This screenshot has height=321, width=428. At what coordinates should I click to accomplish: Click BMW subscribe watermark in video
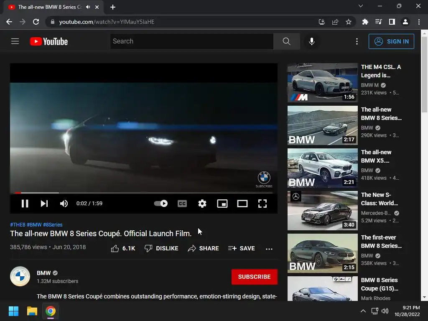click(x=264, y=180)
